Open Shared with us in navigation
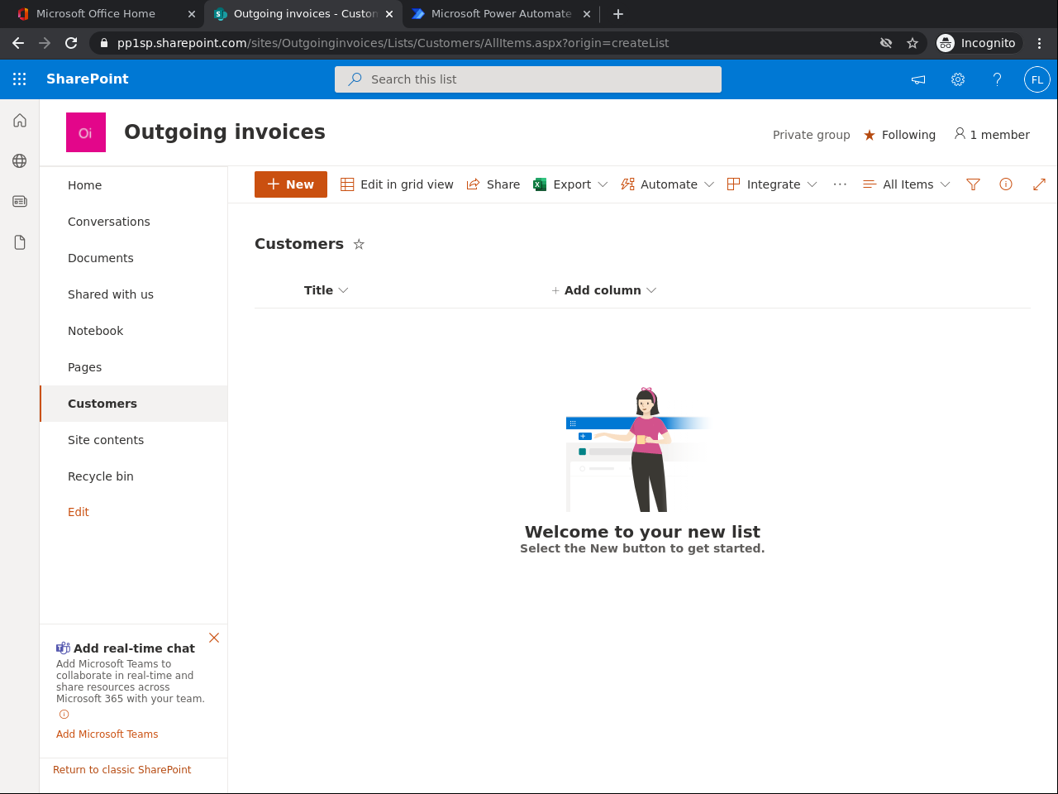Screen dimensions: 1058x794 click(x=111, y=294)
